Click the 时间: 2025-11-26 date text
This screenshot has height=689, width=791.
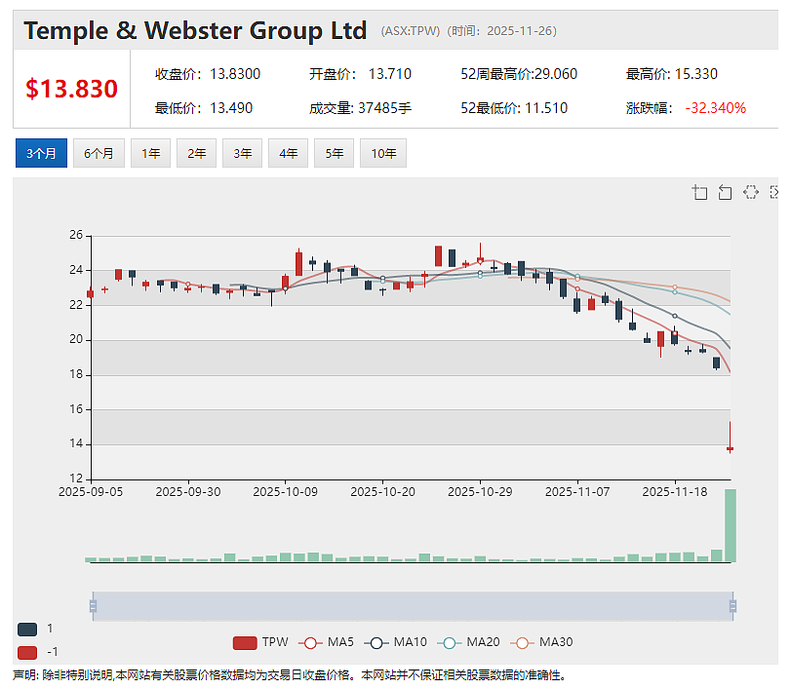[502, 31]
